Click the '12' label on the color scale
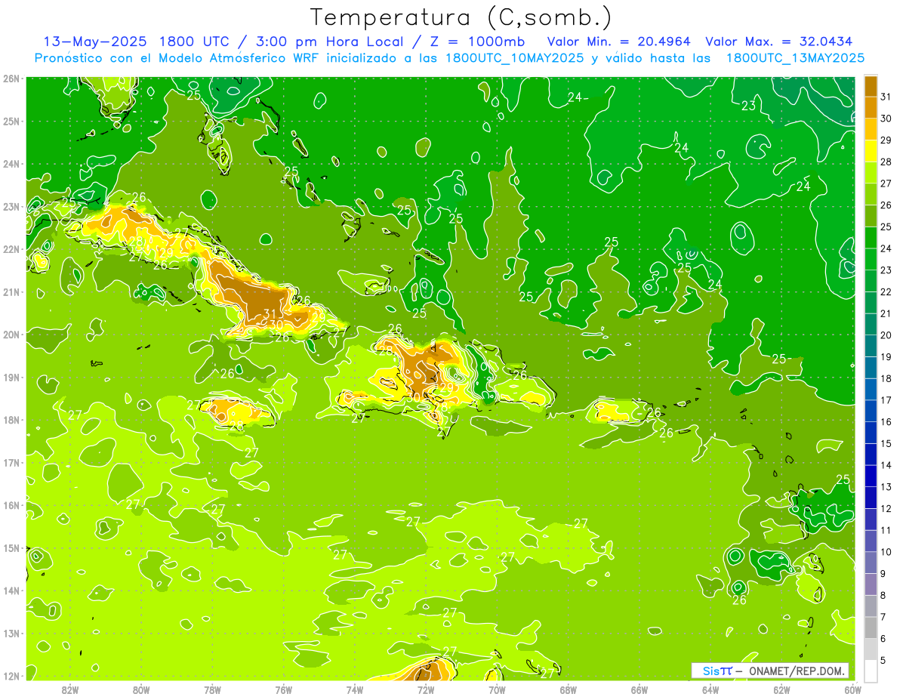Image resolution: width=906 pixels, height=700 pixels. [x=886, y=508]
